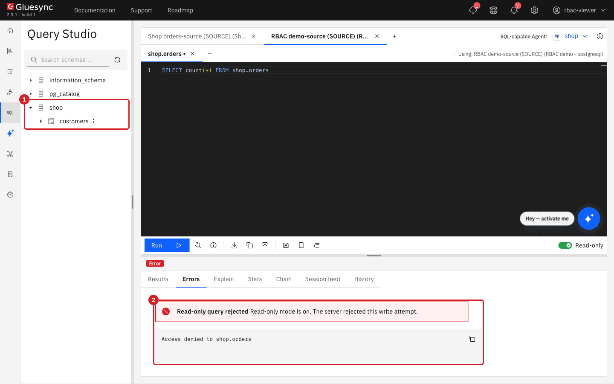Select Shop orders-source connection tab
The height and width of the screenshot is (384, 614).
tap(197, 36)
